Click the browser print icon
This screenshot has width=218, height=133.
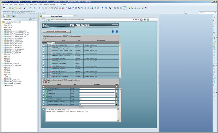coord(145,20)
